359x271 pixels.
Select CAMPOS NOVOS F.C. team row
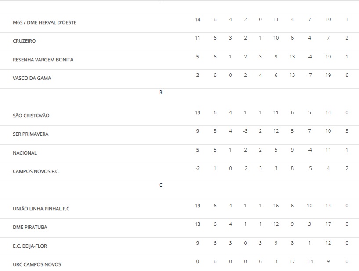179,172
